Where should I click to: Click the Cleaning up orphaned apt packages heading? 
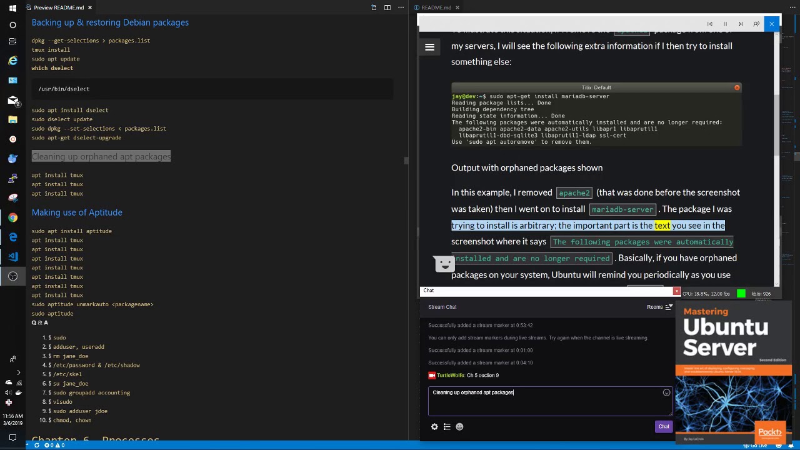pyautogui.click(x=101, y=157)
